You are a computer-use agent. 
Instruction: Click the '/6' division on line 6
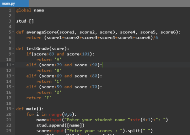tap(156, 38)
